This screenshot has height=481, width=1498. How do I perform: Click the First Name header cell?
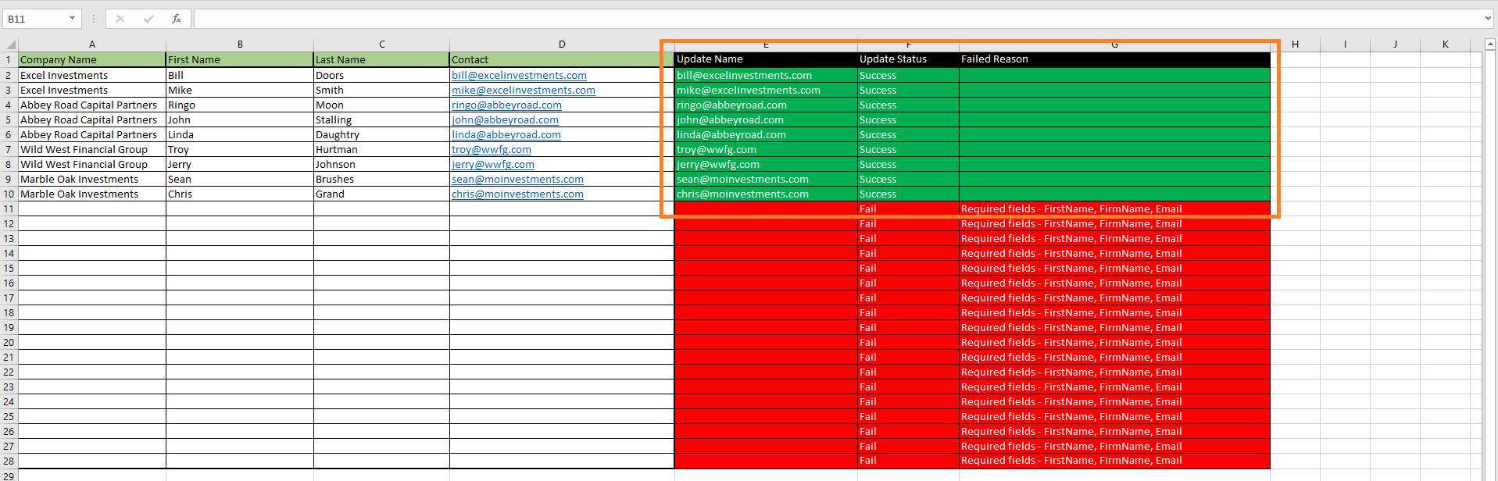click(x=240, y=59)
